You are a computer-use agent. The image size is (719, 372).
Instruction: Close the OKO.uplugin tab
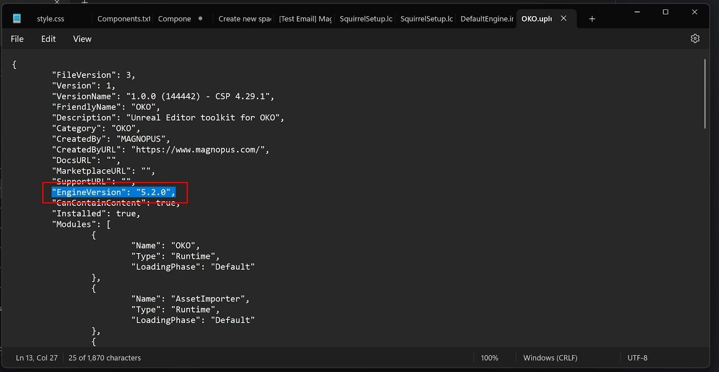pos(564,18)
